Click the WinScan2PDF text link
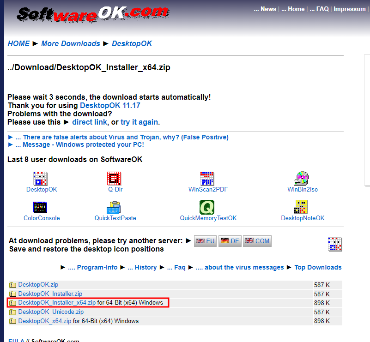The width and height of the screenshot is (370, 342). tap(208, 190)
